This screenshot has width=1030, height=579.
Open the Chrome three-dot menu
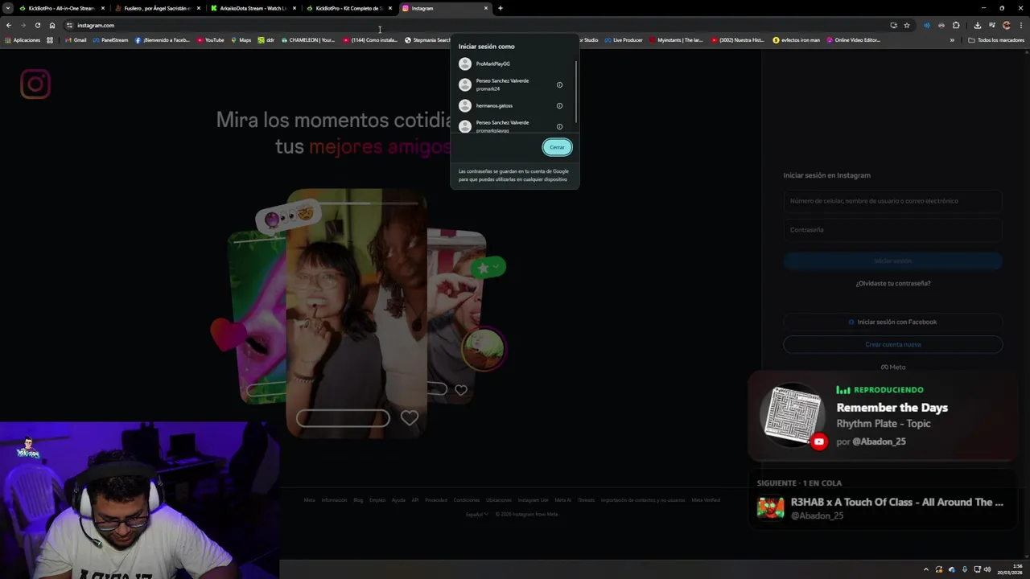(1021, 25)
